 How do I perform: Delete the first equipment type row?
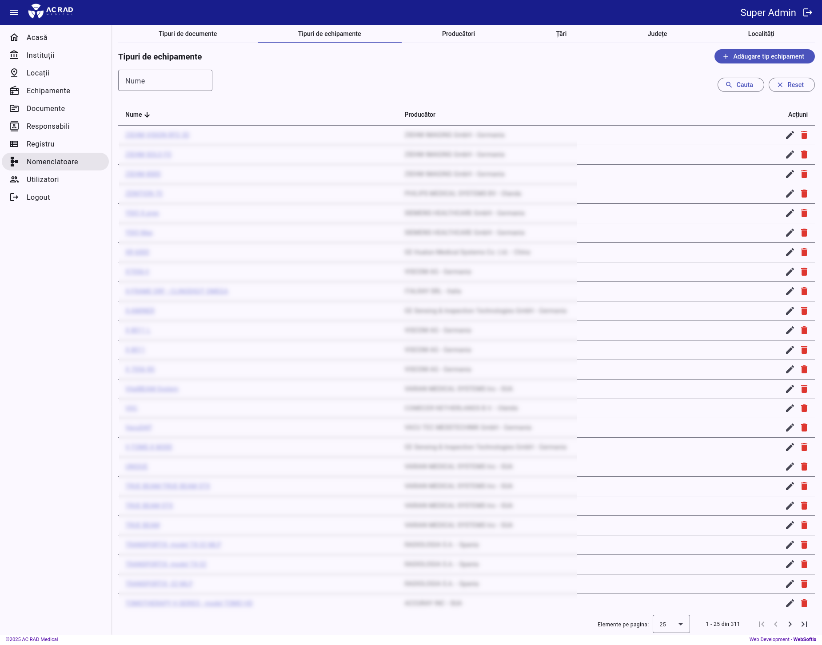804,135
